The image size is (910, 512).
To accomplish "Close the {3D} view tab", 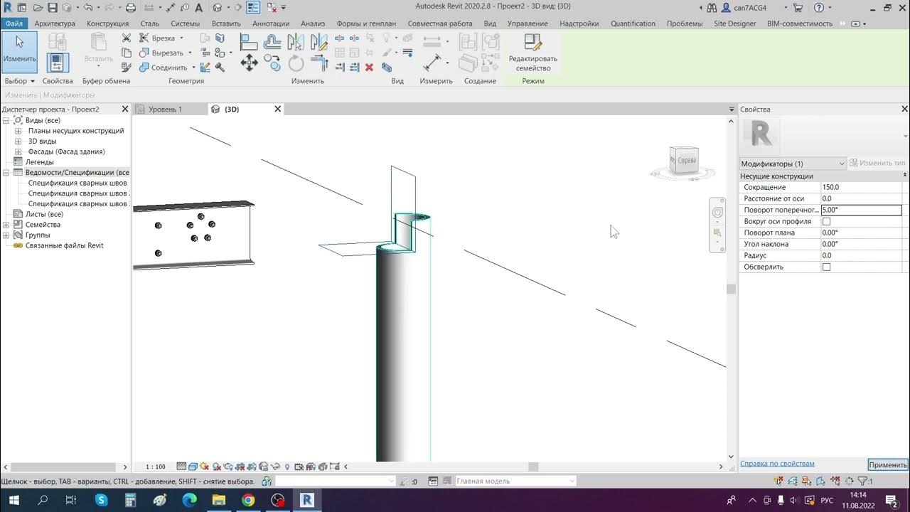I will pyautogui.click(x=278, y=110).
